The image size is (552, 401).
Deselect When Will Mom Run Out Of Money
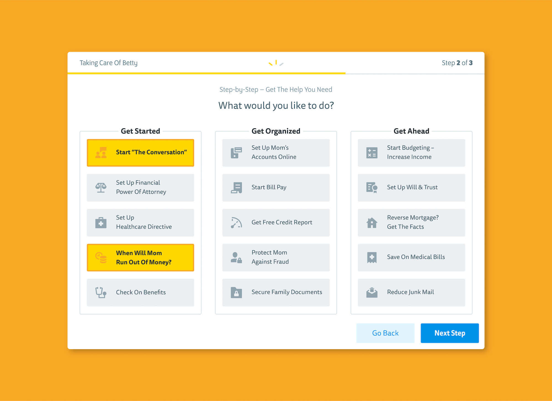140,257
